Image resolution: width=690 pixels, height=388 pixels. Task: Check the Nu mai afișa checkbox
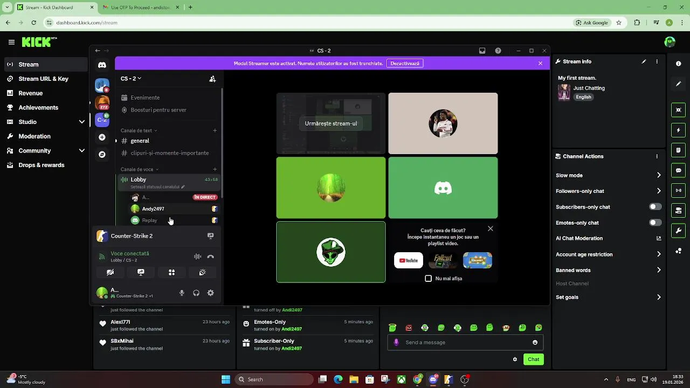pyautogui.click(x=429, y=279)
